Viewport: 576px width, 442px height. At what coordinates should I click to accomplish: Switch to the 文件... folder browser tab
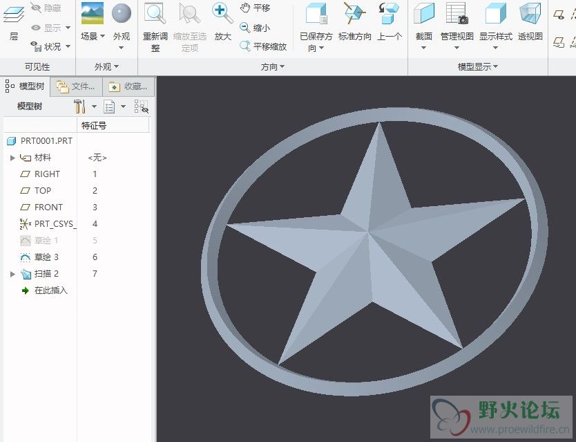(x=76, y=86)
